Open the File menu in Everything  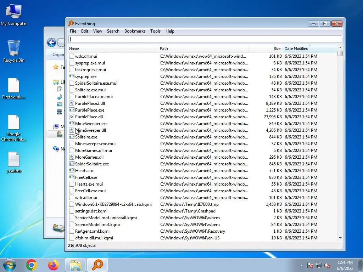coord(73,31)
